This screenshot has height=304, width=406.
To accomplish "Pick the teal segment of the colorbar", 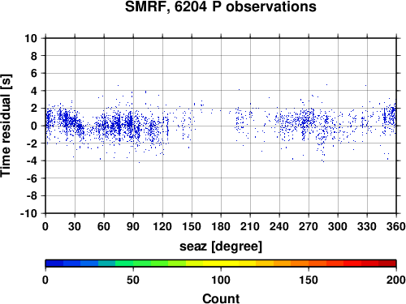I will (107, 263).
